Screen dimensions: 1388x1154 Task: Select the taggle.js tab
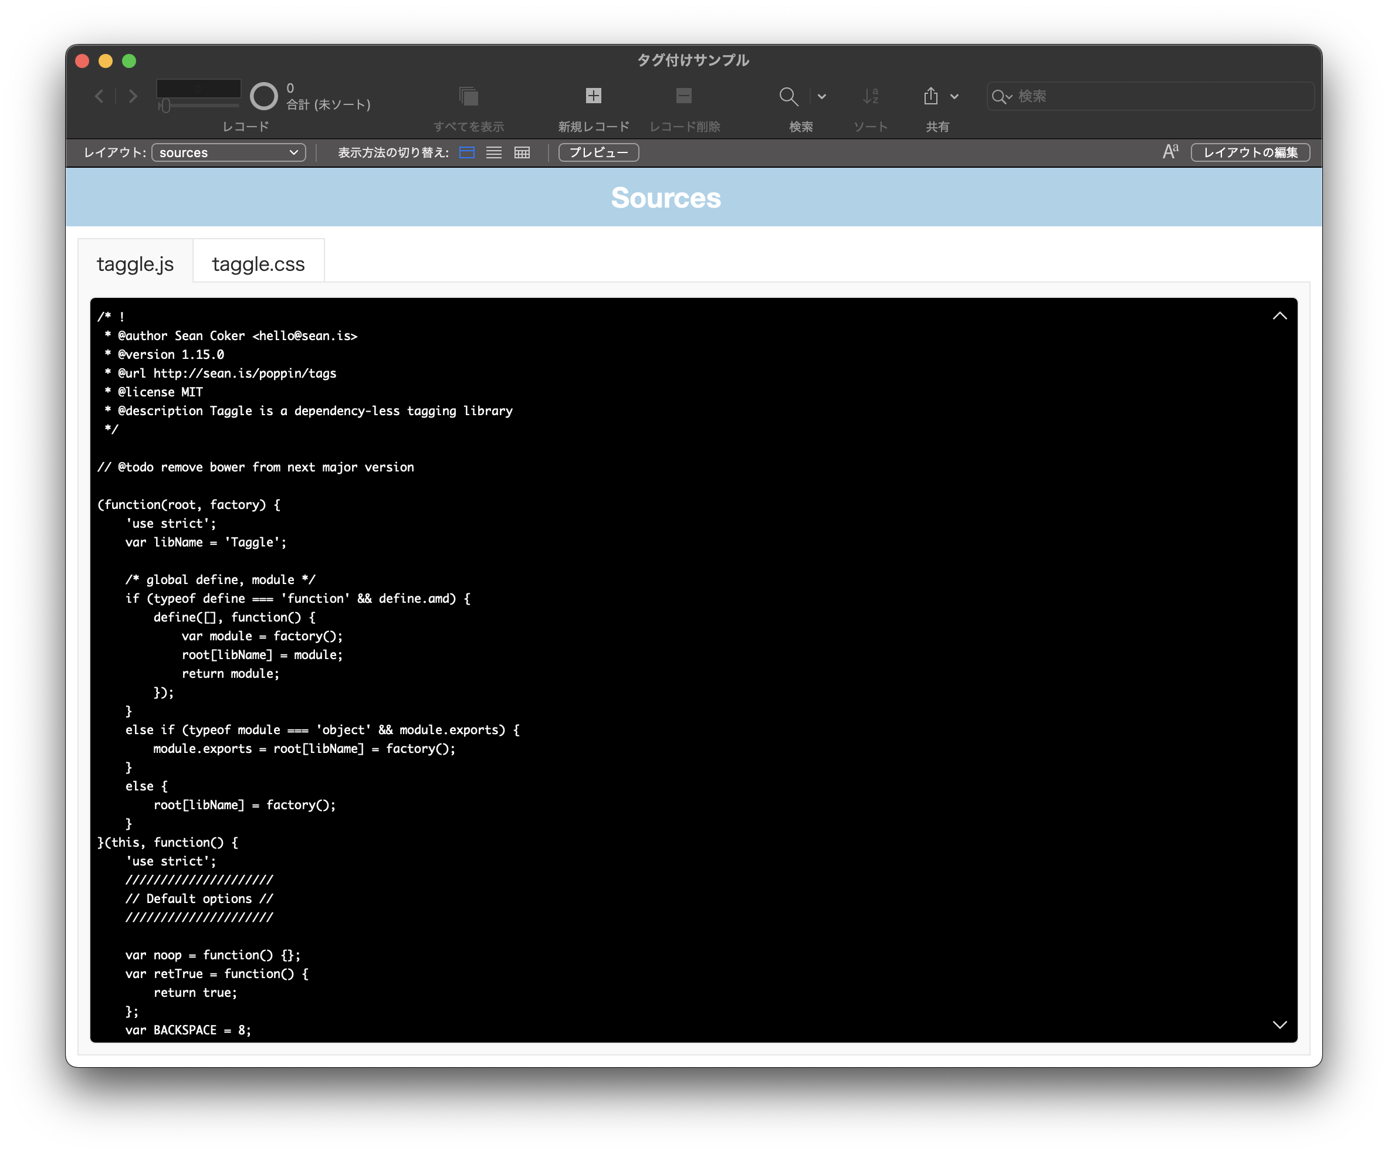136,263
